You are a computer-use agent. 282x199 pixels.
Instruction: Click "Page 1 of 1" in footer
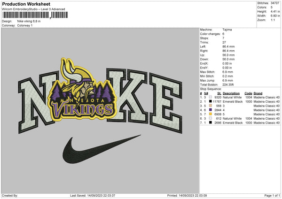click(272, 196)
